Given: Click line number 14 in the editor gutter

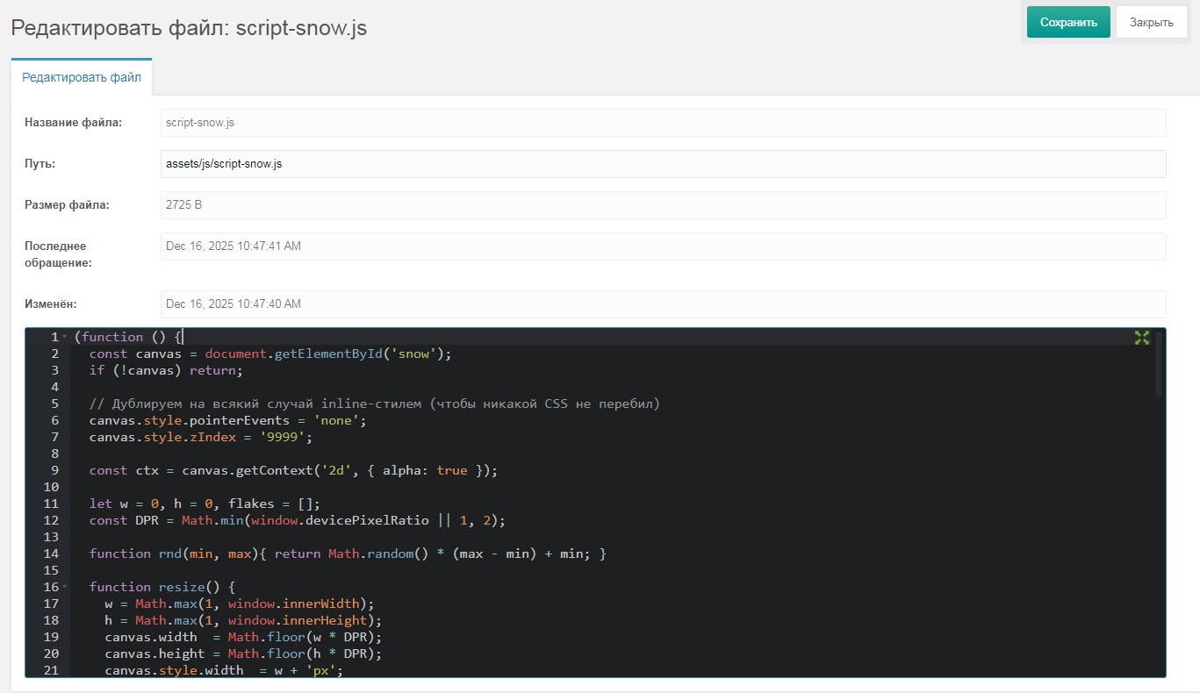Looking at the screenshot, I should [51, 554].
